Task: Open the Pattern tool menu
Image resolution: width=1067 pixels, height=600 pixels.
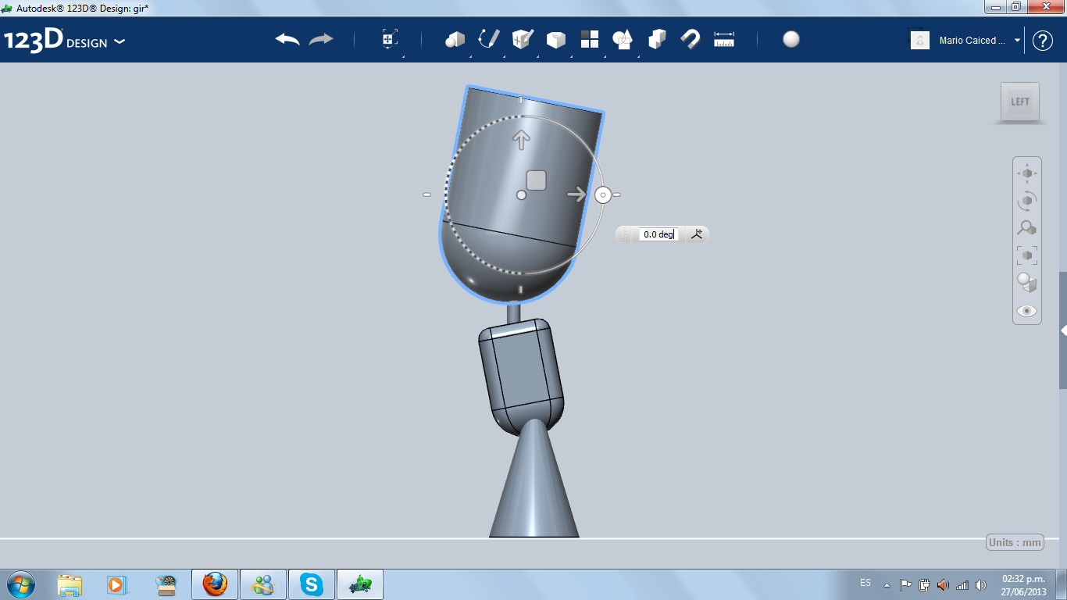Action: (x=590, y=39)
